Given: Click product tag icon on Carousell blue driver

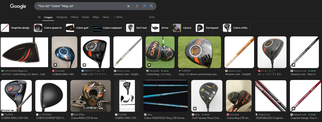Looking at the screenshot, I should (55, 65).
